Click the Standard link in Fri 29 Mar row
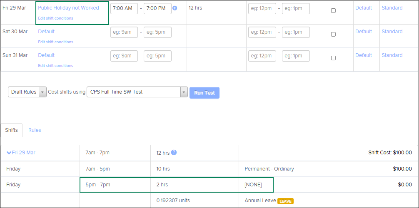The width and height of the screenshot is (419, 208). pos(392,8)
